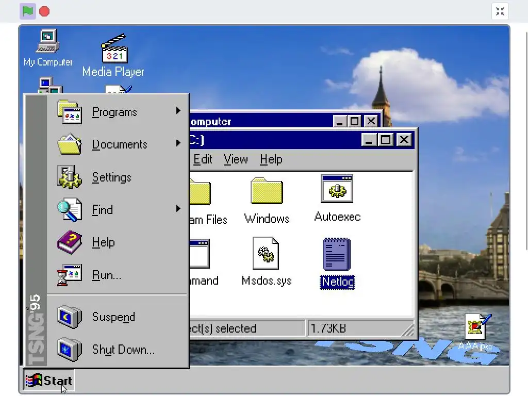The width and height of the screenshot is (528, 396).
Task: Select the Msdos.sys file icon
Action: click(266, 253)
